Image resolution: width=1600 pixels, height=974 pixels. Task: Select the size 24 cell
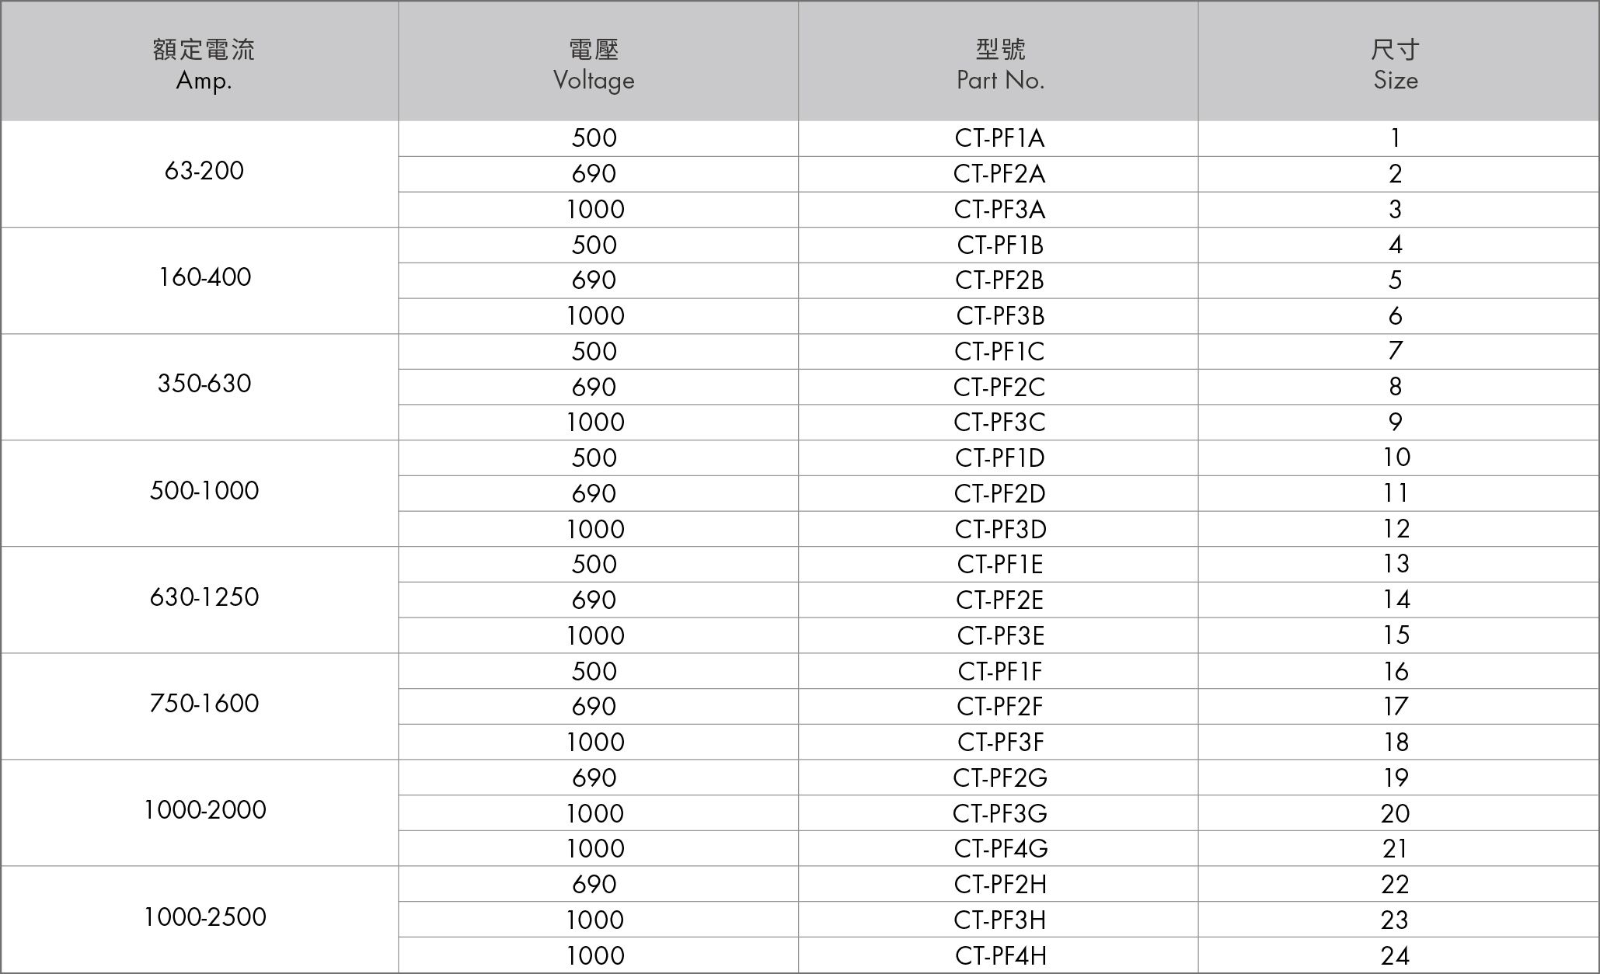[1398, 955]
